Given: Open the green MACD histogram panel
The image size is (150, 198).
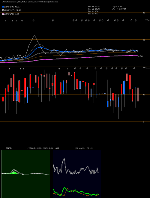Looking at the screenshot, I should pos(25,174).
